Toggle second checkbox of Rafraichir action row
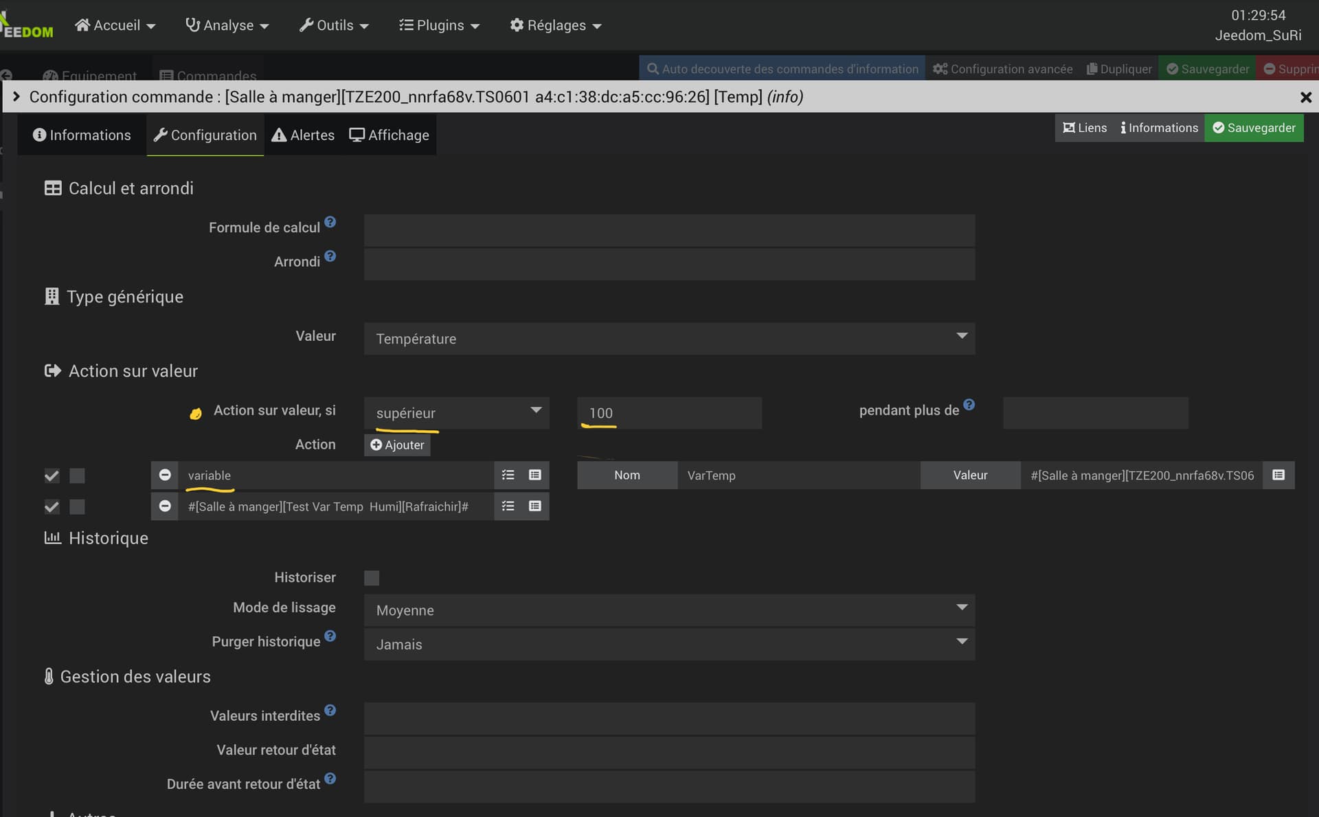The height and width of the screenshot is (817, 1319). [x=78, y=506]
